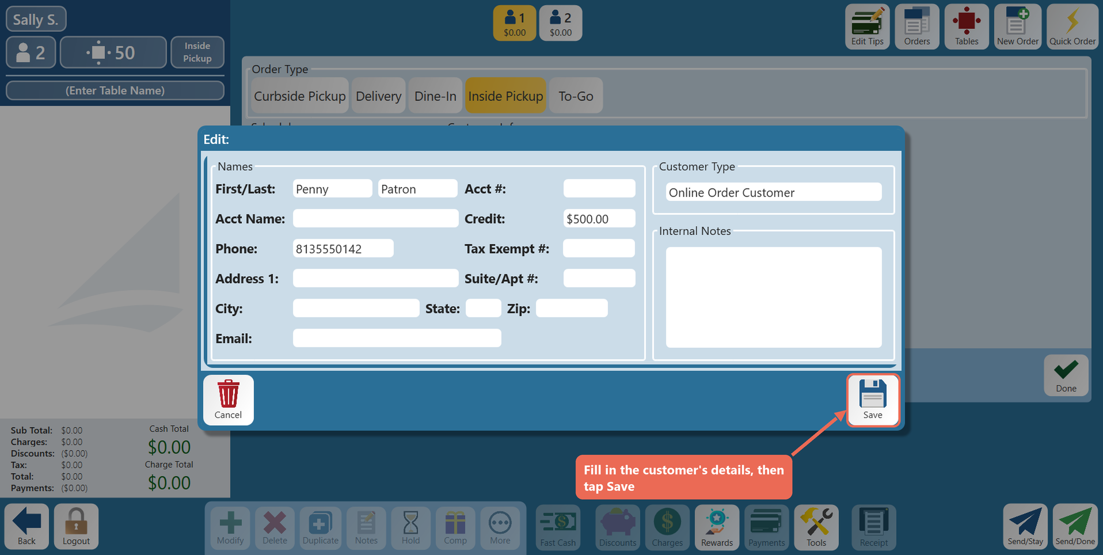Image resolution: width=1103 pixels, height=555 pixels.
Task: Cancel the customer edit with trash icon
Action: pyautogui.click(x=228, y=400)
